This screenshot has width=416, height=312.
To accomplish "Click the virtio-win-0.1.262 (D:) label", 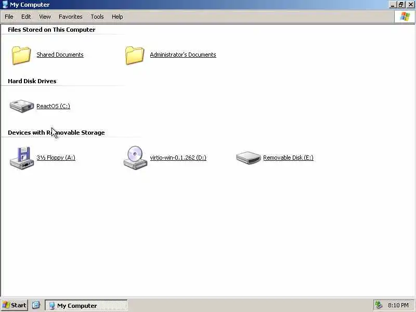I will coord(178,158).
